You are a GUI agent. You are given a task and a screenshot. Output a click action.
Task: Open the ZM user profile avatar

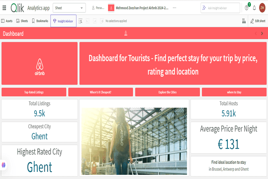262,8
